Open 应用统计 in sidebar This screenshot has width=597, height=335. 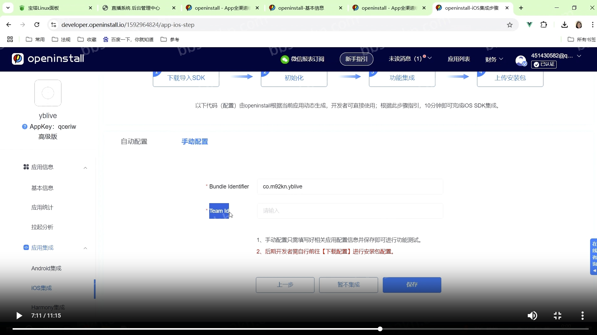coord(42,207)
